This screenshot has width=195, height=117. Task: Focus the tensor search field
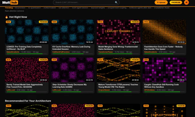pyautogui.click(x=86, y=2)
